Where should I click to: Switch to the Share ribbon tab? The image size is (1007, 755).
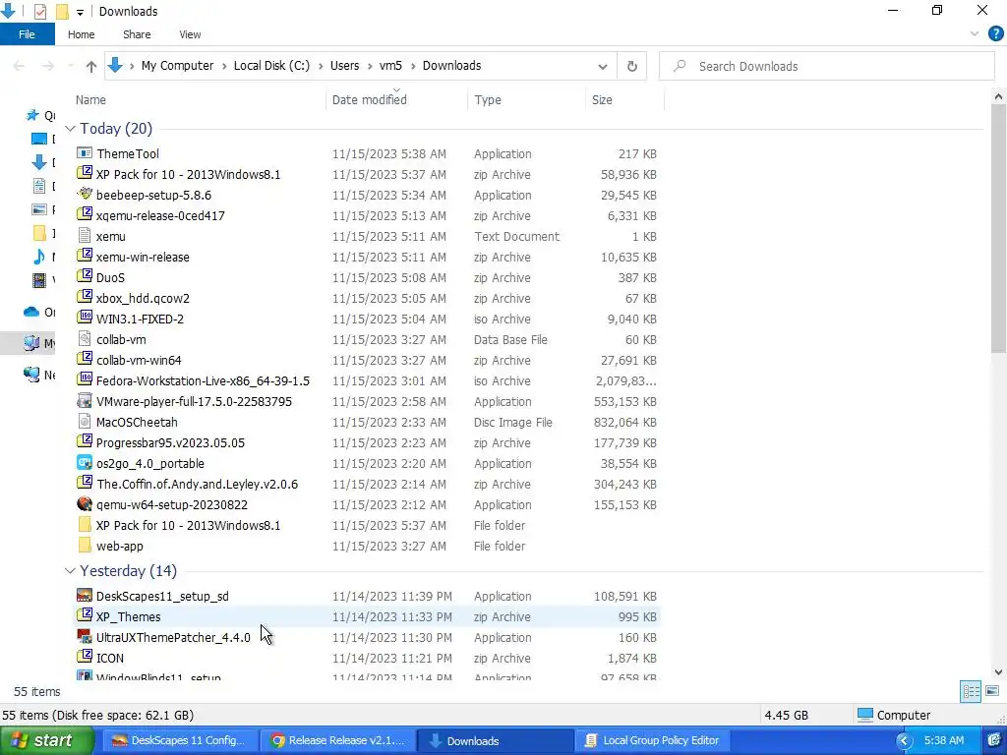137,34
